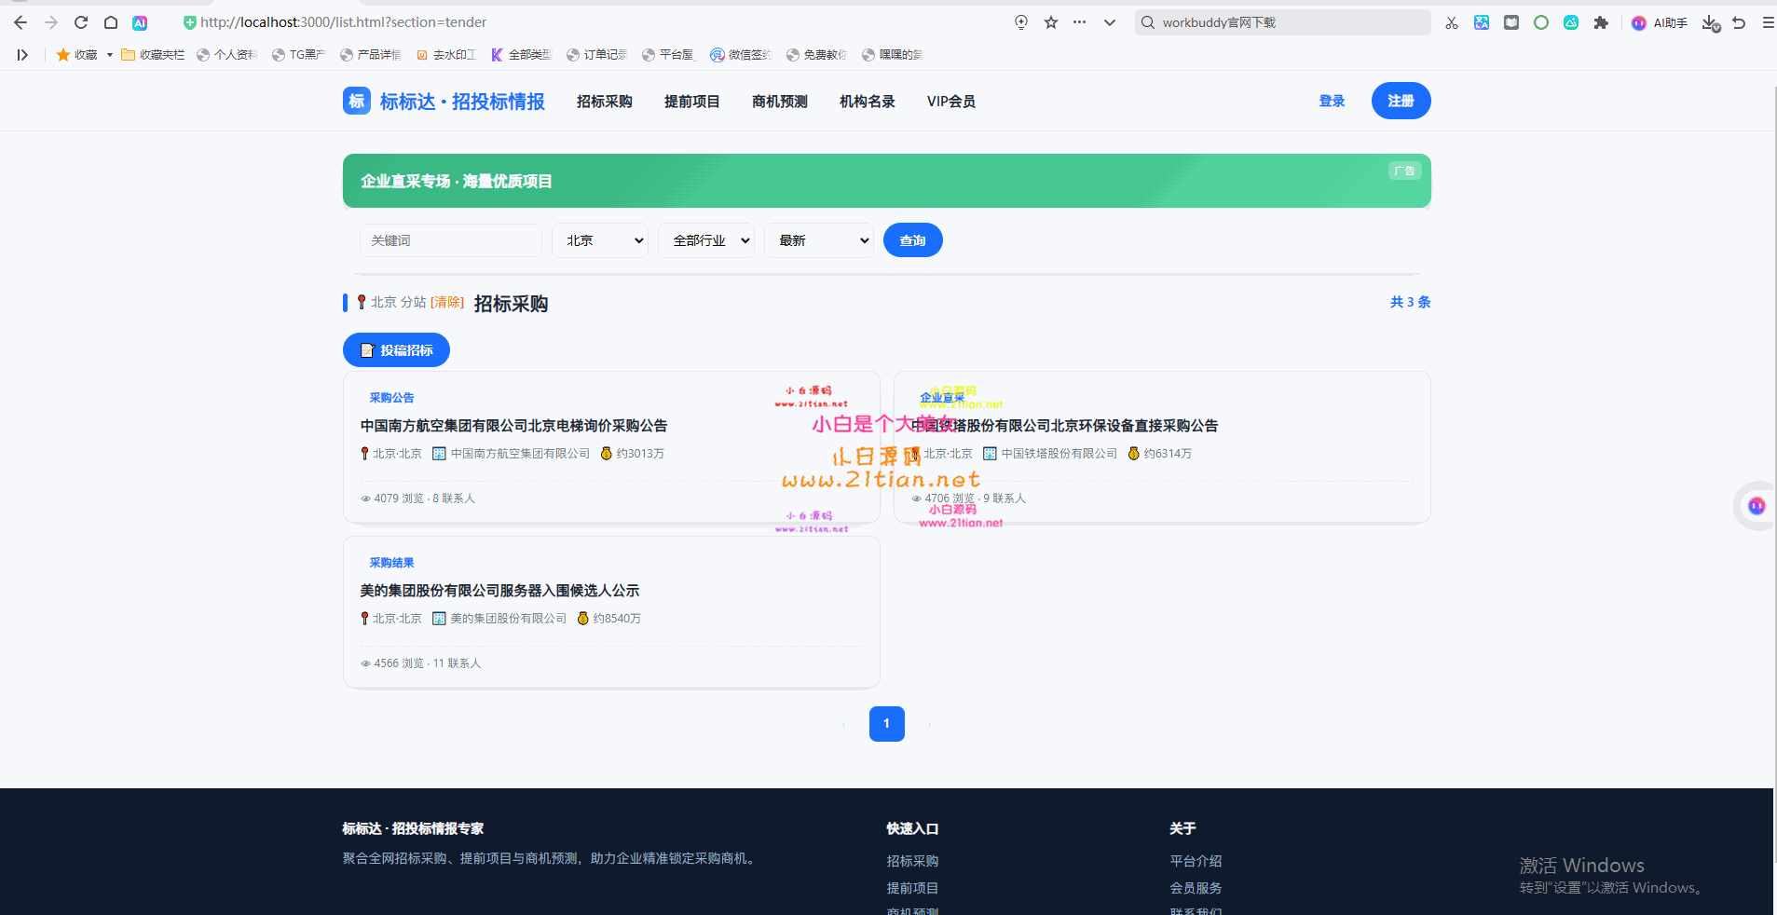Click the 标标达 site logo icon
Screen dimensions: 1777x915
357,101
